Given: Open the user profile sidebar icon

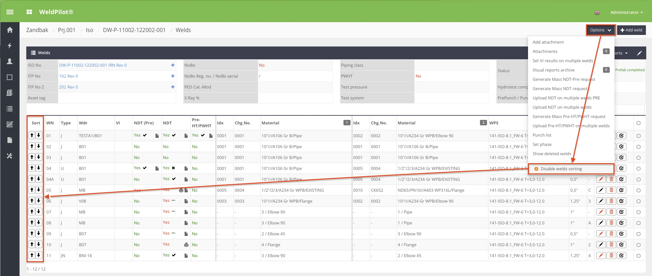Looking at the screenshot, I should point(10,61).
